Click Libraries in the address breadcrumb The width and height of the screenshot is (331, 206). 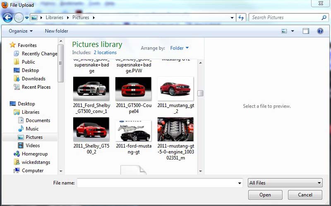click(55, 17)
